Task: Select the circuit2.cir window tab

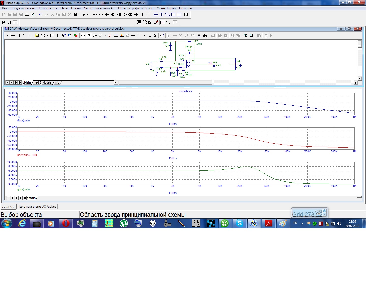Action: click(8, 207)
